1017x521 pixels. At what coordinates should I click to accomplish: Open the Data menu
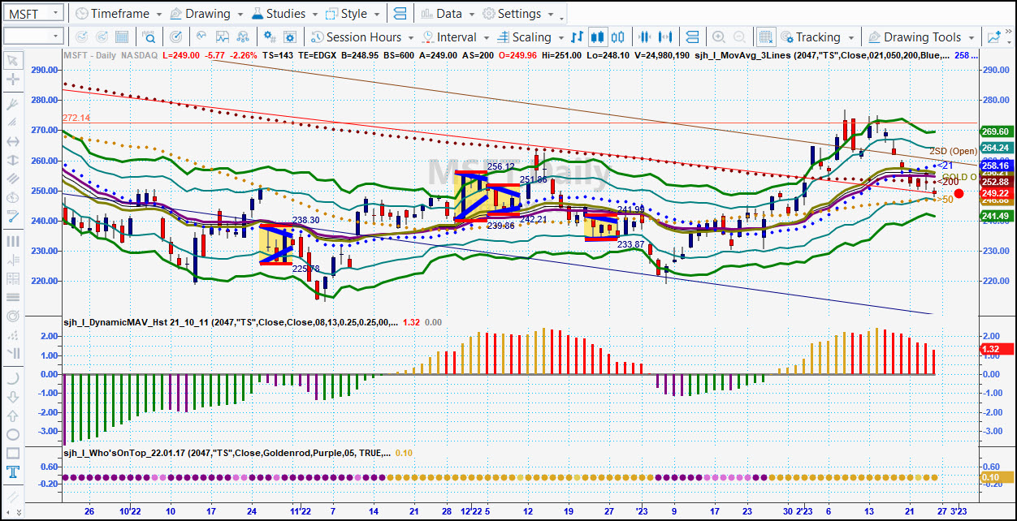click(448, 14)
